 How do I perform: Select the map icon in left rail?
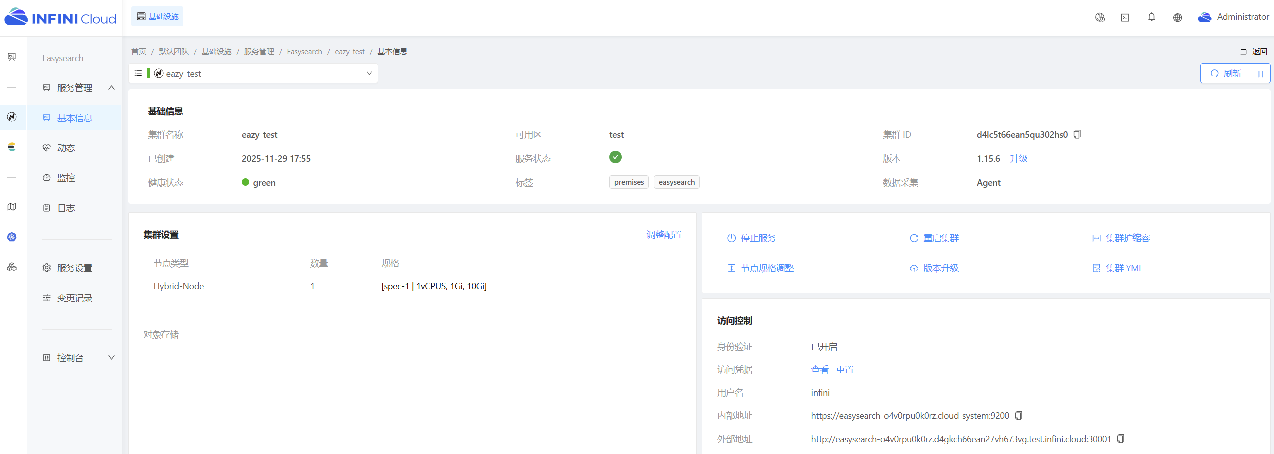pos(12,207)
